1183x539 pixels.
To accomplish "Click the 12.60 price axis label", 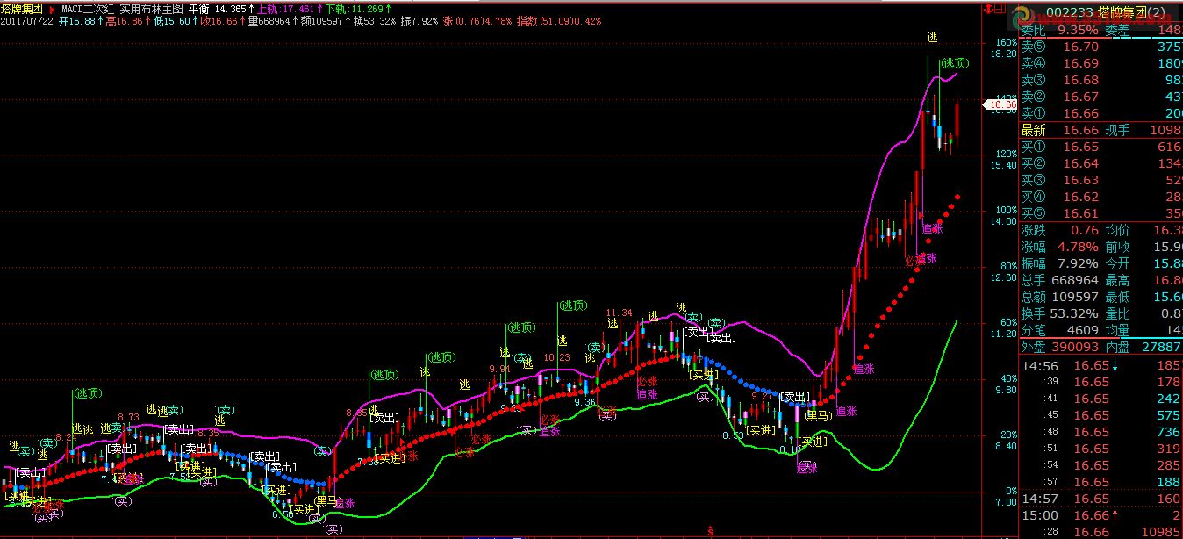I will click(1004, 277).
